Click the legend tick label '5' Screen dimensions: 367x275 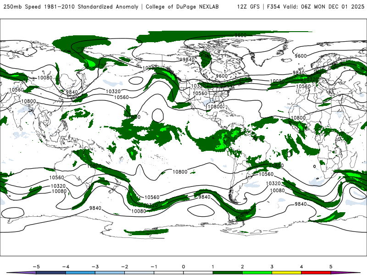[331, 267]
